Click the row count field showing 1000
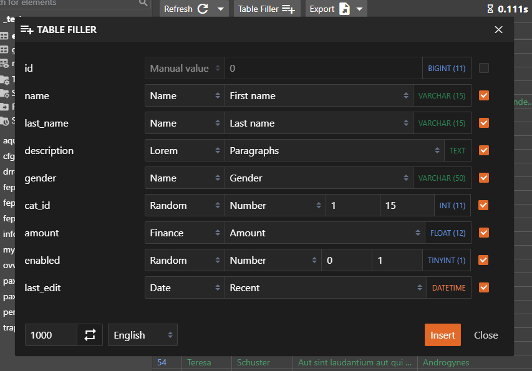Image resolution: width=532 pixels, height=371 pixels. (x=50, y=335)
